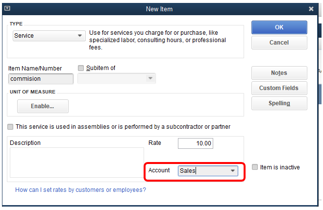Close the New Item dialog
This screenshot has height=210, width=323.
click(311, 9)
